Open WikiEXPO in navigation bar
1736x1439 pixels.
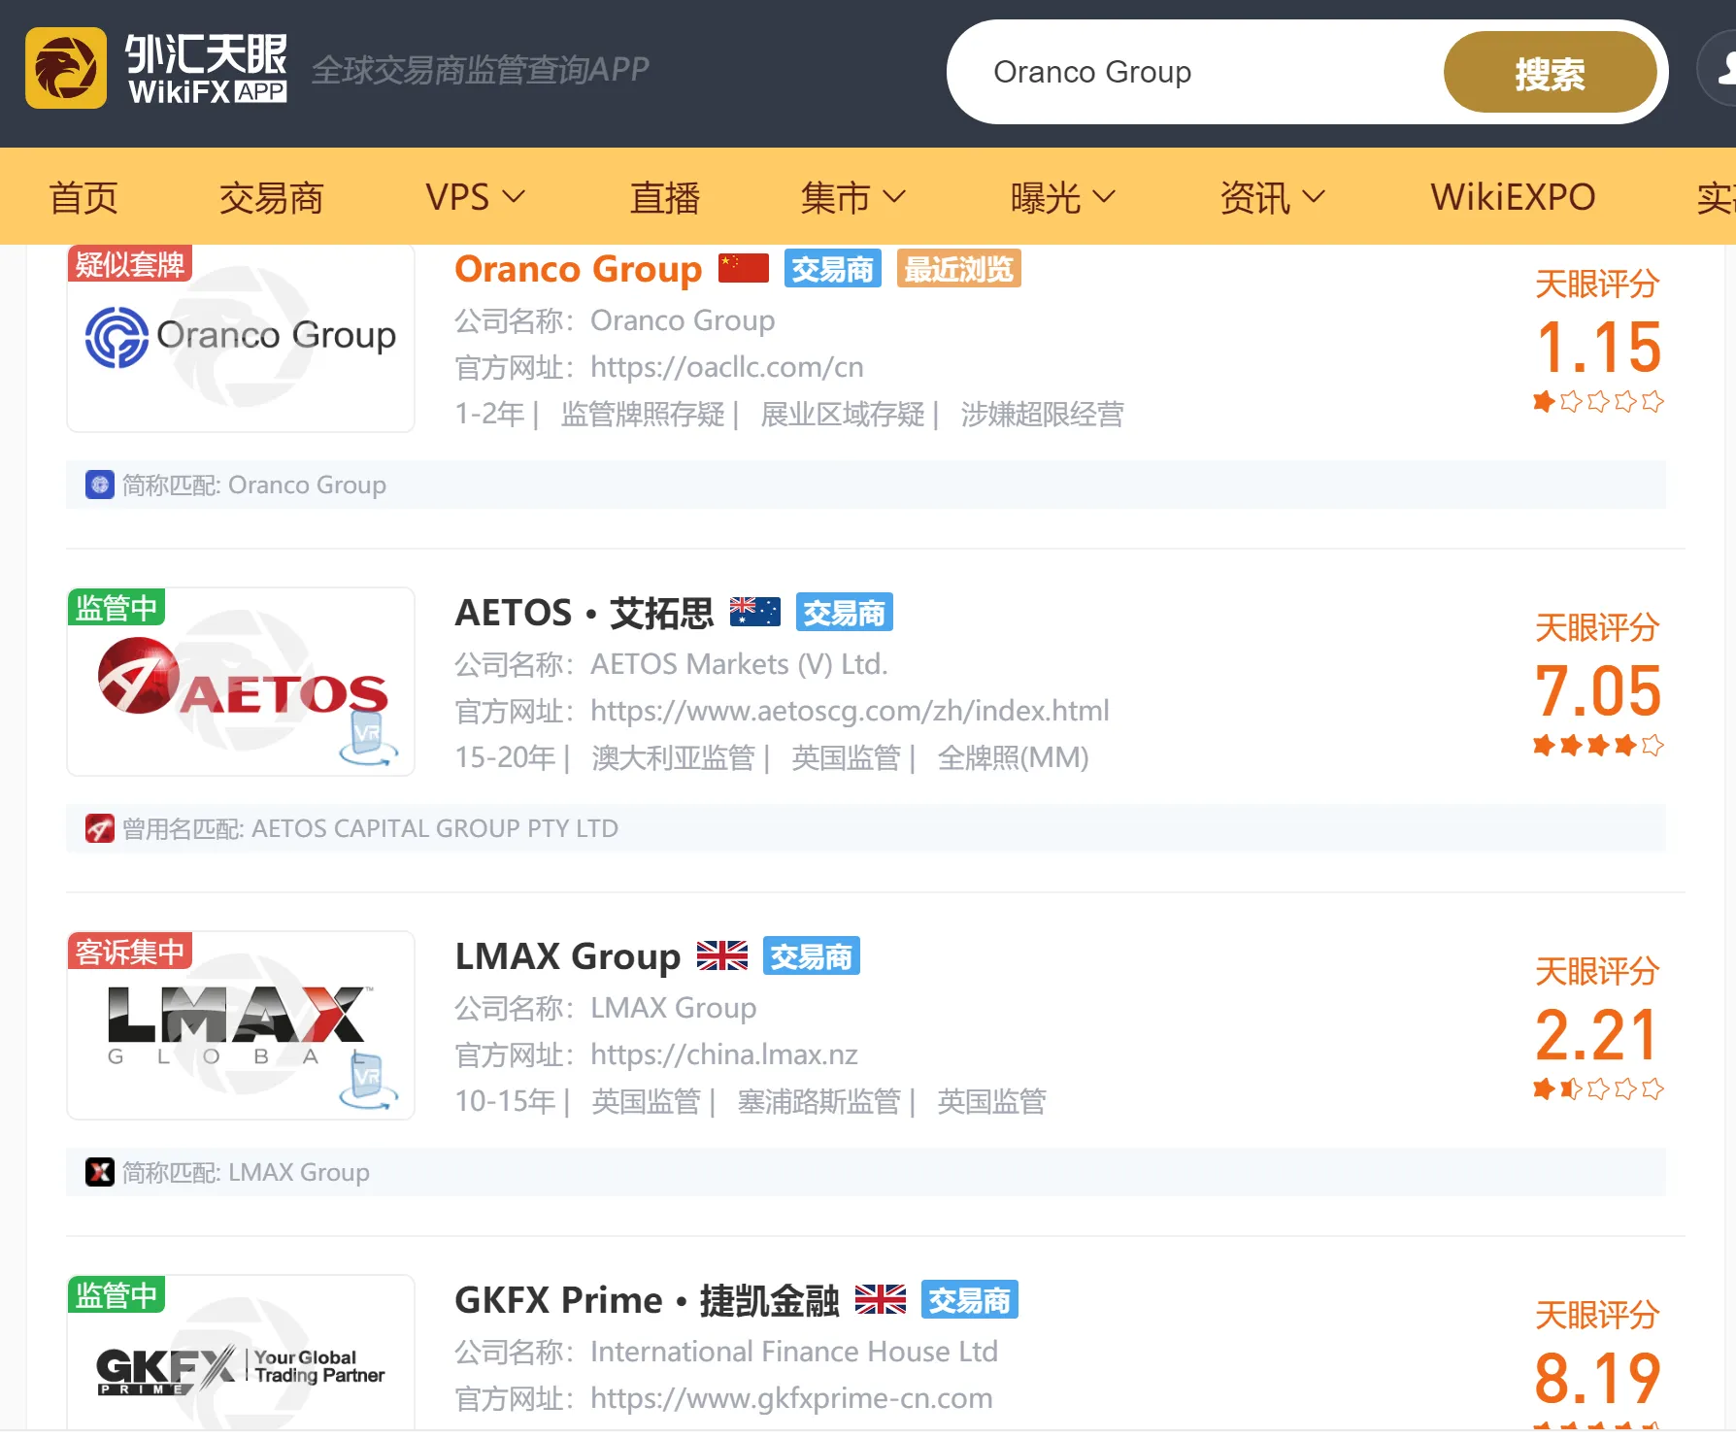point(1513,197)
